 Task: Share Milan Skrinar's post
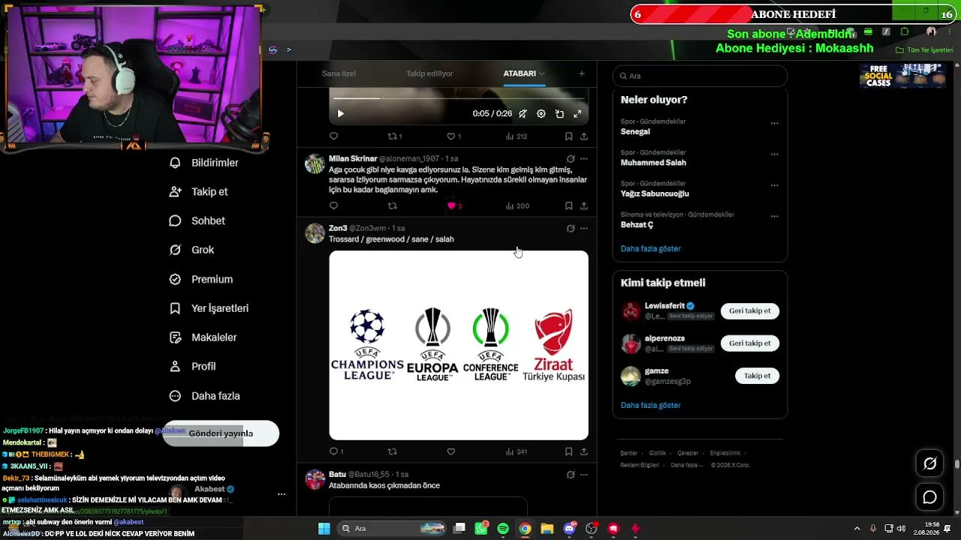tap(584, 205)
